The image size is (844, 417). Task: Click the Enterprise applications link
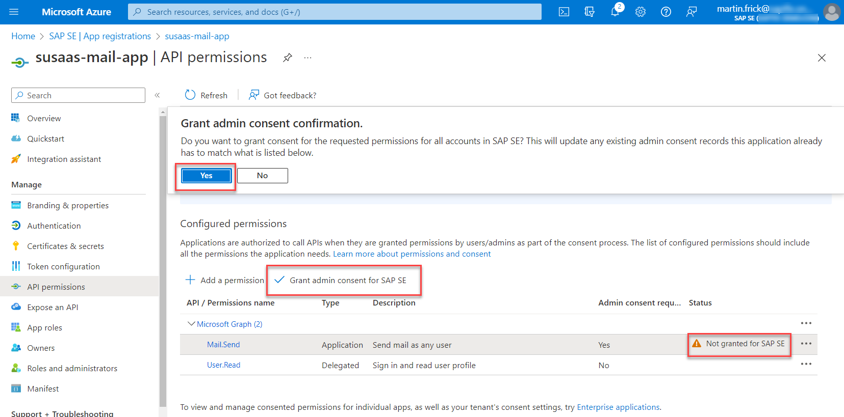618,407
